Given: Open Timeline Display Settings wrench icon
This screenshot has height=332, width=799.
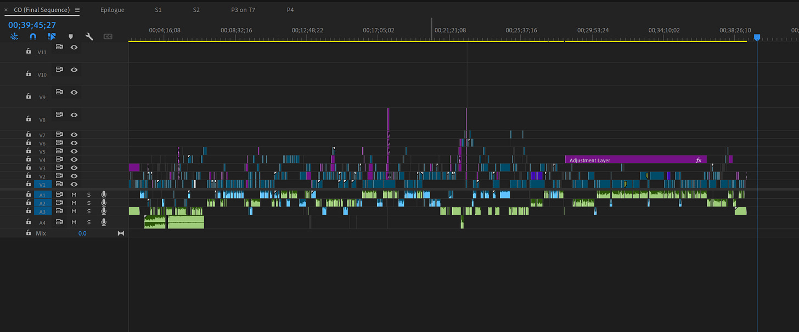Looking at the screenshot, I should point(89,37).
